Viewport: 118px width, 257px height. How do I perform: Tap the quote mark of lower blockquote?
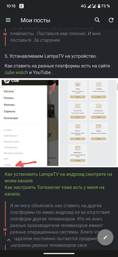(x=5, y=229)
